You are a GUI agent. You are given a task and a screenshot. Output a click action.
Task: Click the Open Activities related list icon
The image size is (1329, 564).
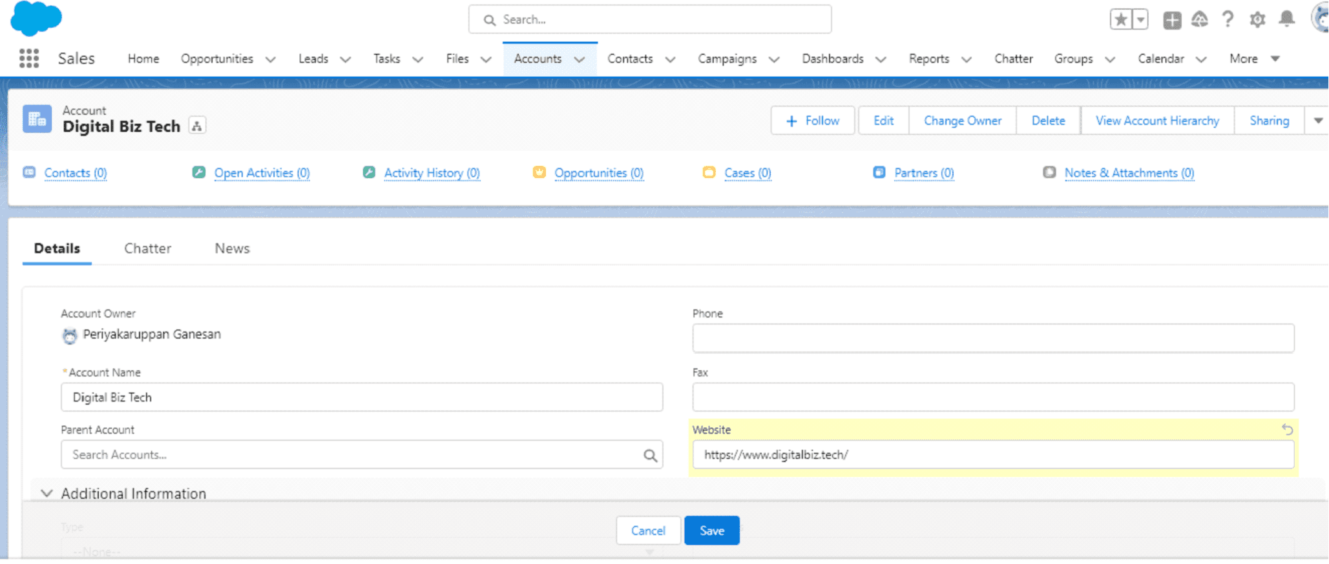[199, 172]
